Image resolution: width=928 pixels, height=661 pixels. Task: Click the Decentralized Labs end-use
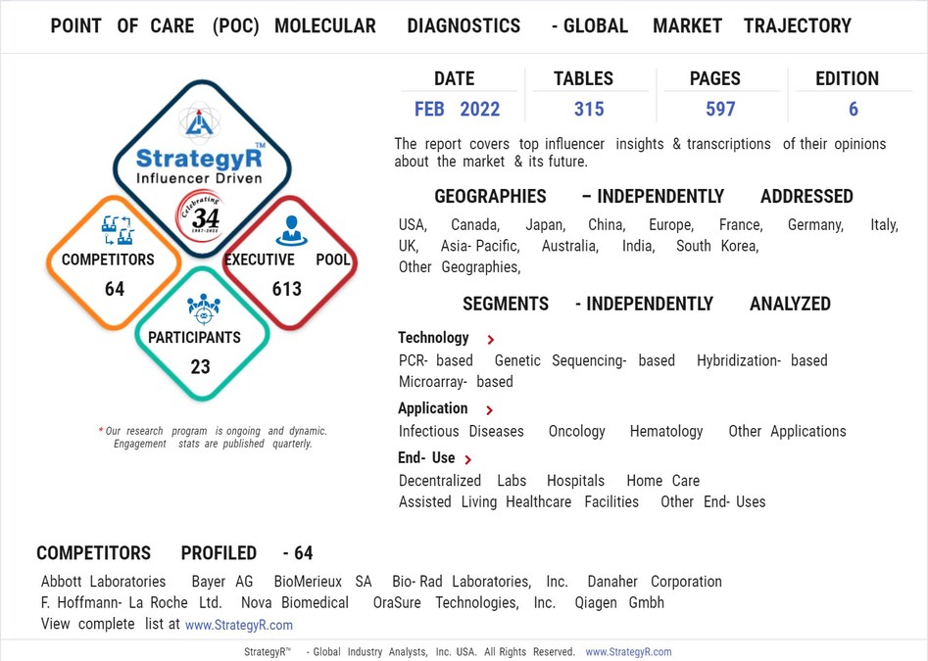pos(463,481)
